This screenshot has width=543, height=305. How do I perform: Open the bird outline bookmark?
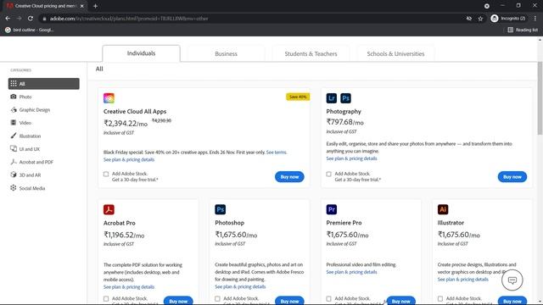pos(30,30)
